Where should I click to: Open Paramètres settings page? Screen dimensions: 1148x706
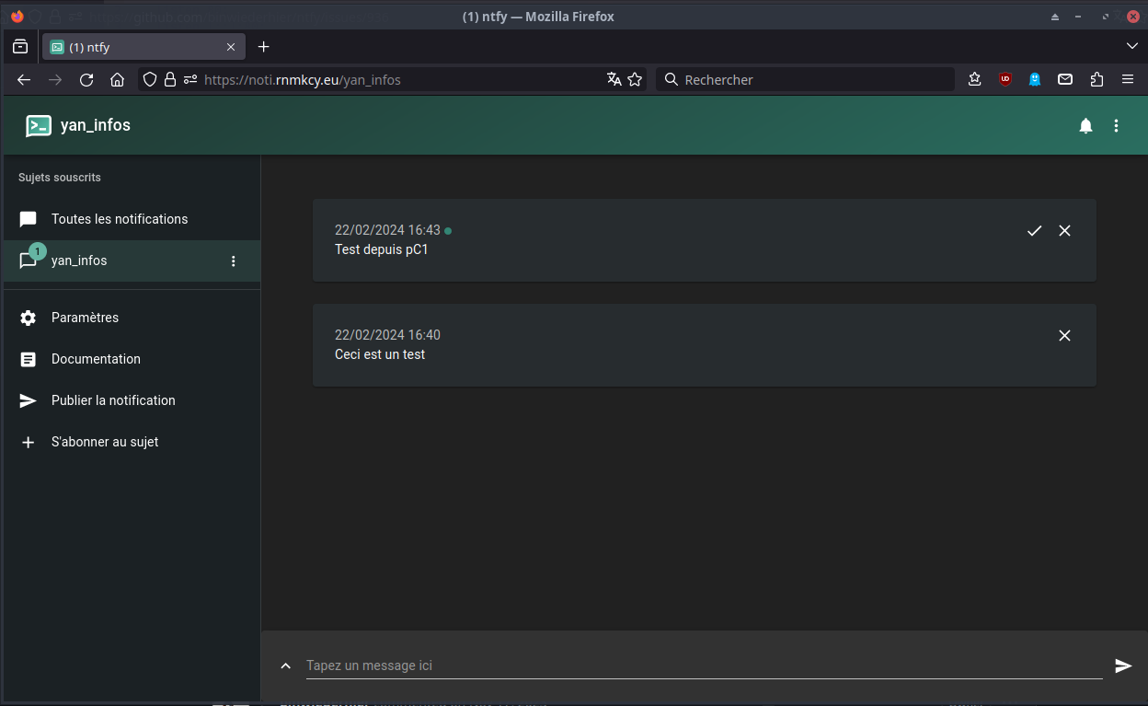pos(85,318)
